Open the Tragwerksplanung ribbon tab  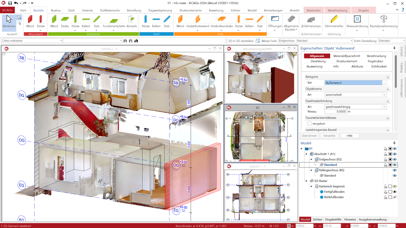point(160,10)
